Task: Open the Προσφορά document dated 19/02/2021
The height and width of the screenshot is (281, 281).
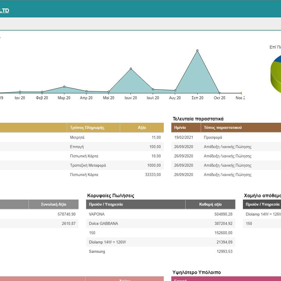Action: [213, 138]
